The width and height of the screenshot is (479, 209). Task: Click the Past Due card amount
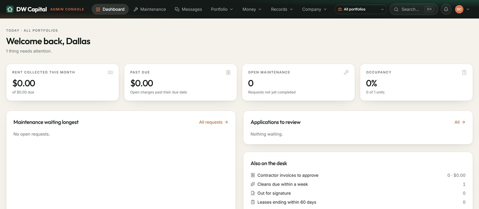142,83
